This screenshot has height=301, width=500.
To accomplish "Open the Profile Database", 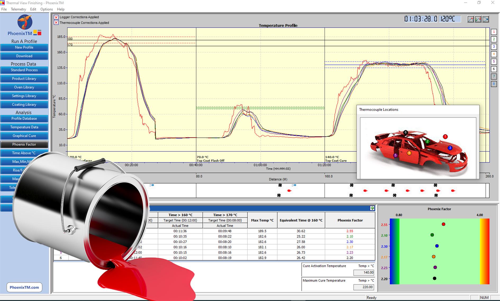I will (x=24, y=119).
